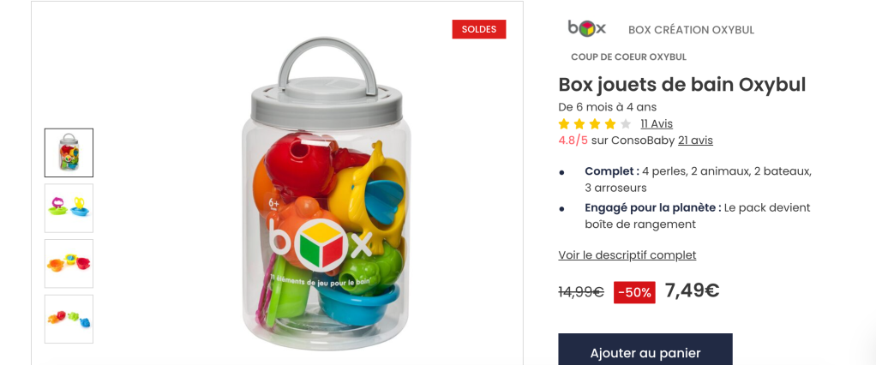
Task: Click the first yellow rating star
Action: [x=564, y=124]
